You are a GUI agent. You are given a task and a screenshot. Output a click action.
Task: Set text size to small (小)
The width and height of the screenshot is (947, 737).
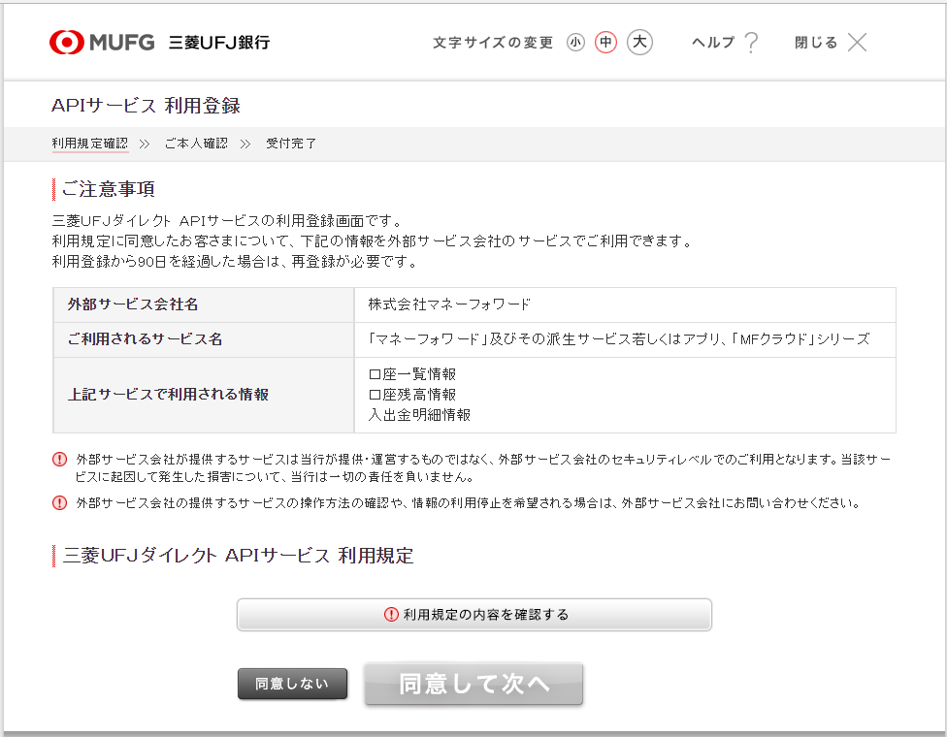click(575, 43)
